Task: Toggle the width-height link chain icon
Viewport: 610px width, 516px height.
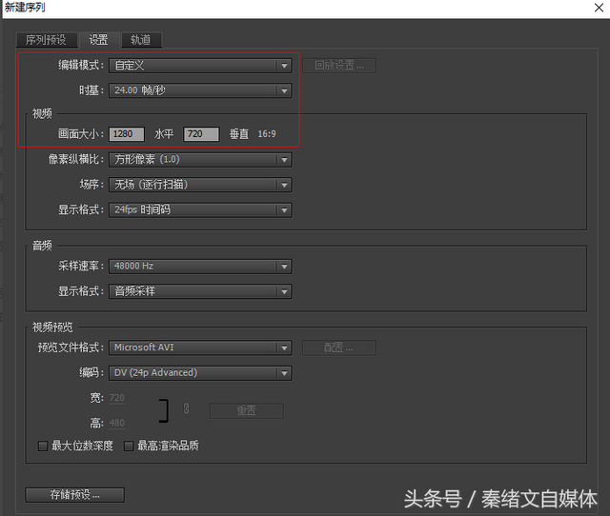Action: pos(187,408)
